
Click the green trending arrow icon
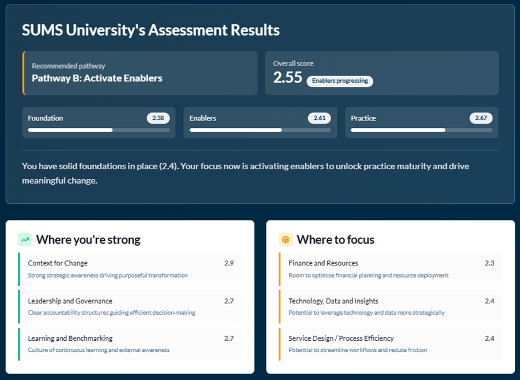(x=25, y=240)
